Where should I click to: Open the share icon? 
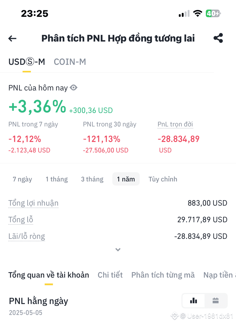click(x=218, y=38)
